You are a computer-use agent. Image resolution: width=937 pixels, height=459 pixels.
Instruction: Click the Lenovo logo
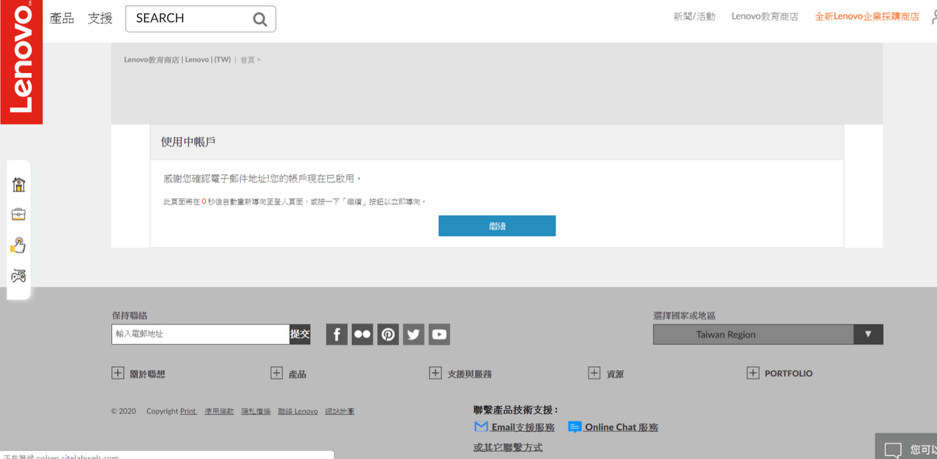[21, 62]
